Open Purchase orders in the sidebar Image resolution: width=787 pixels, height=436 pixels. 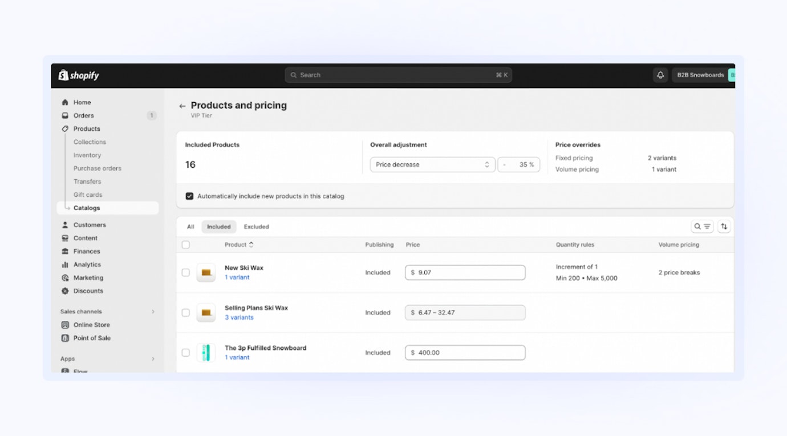[98, 168]
